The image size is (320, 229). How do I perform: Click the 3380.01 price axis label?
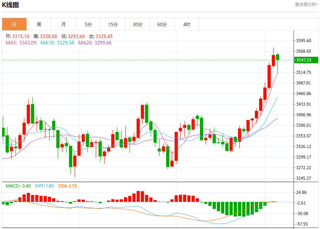pos(304,125)
